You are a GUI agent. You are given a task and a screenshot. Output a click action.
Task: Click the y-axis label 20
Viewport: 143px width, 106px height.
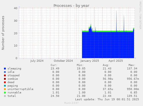pyautogui.click(x=16, y=33)
